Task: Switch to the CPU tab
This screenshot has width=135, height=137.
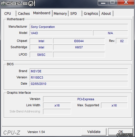Action: [9, 13]
